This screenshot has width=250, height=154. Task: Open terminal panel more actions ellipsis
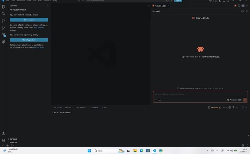[237, 108]
